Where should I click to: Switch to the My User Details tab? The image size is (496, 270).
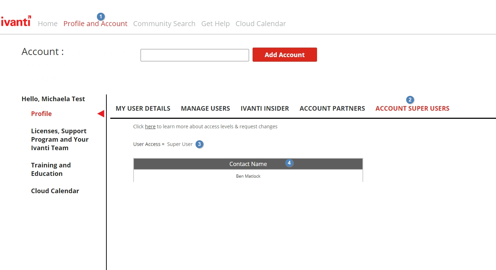tap(143, 109)
